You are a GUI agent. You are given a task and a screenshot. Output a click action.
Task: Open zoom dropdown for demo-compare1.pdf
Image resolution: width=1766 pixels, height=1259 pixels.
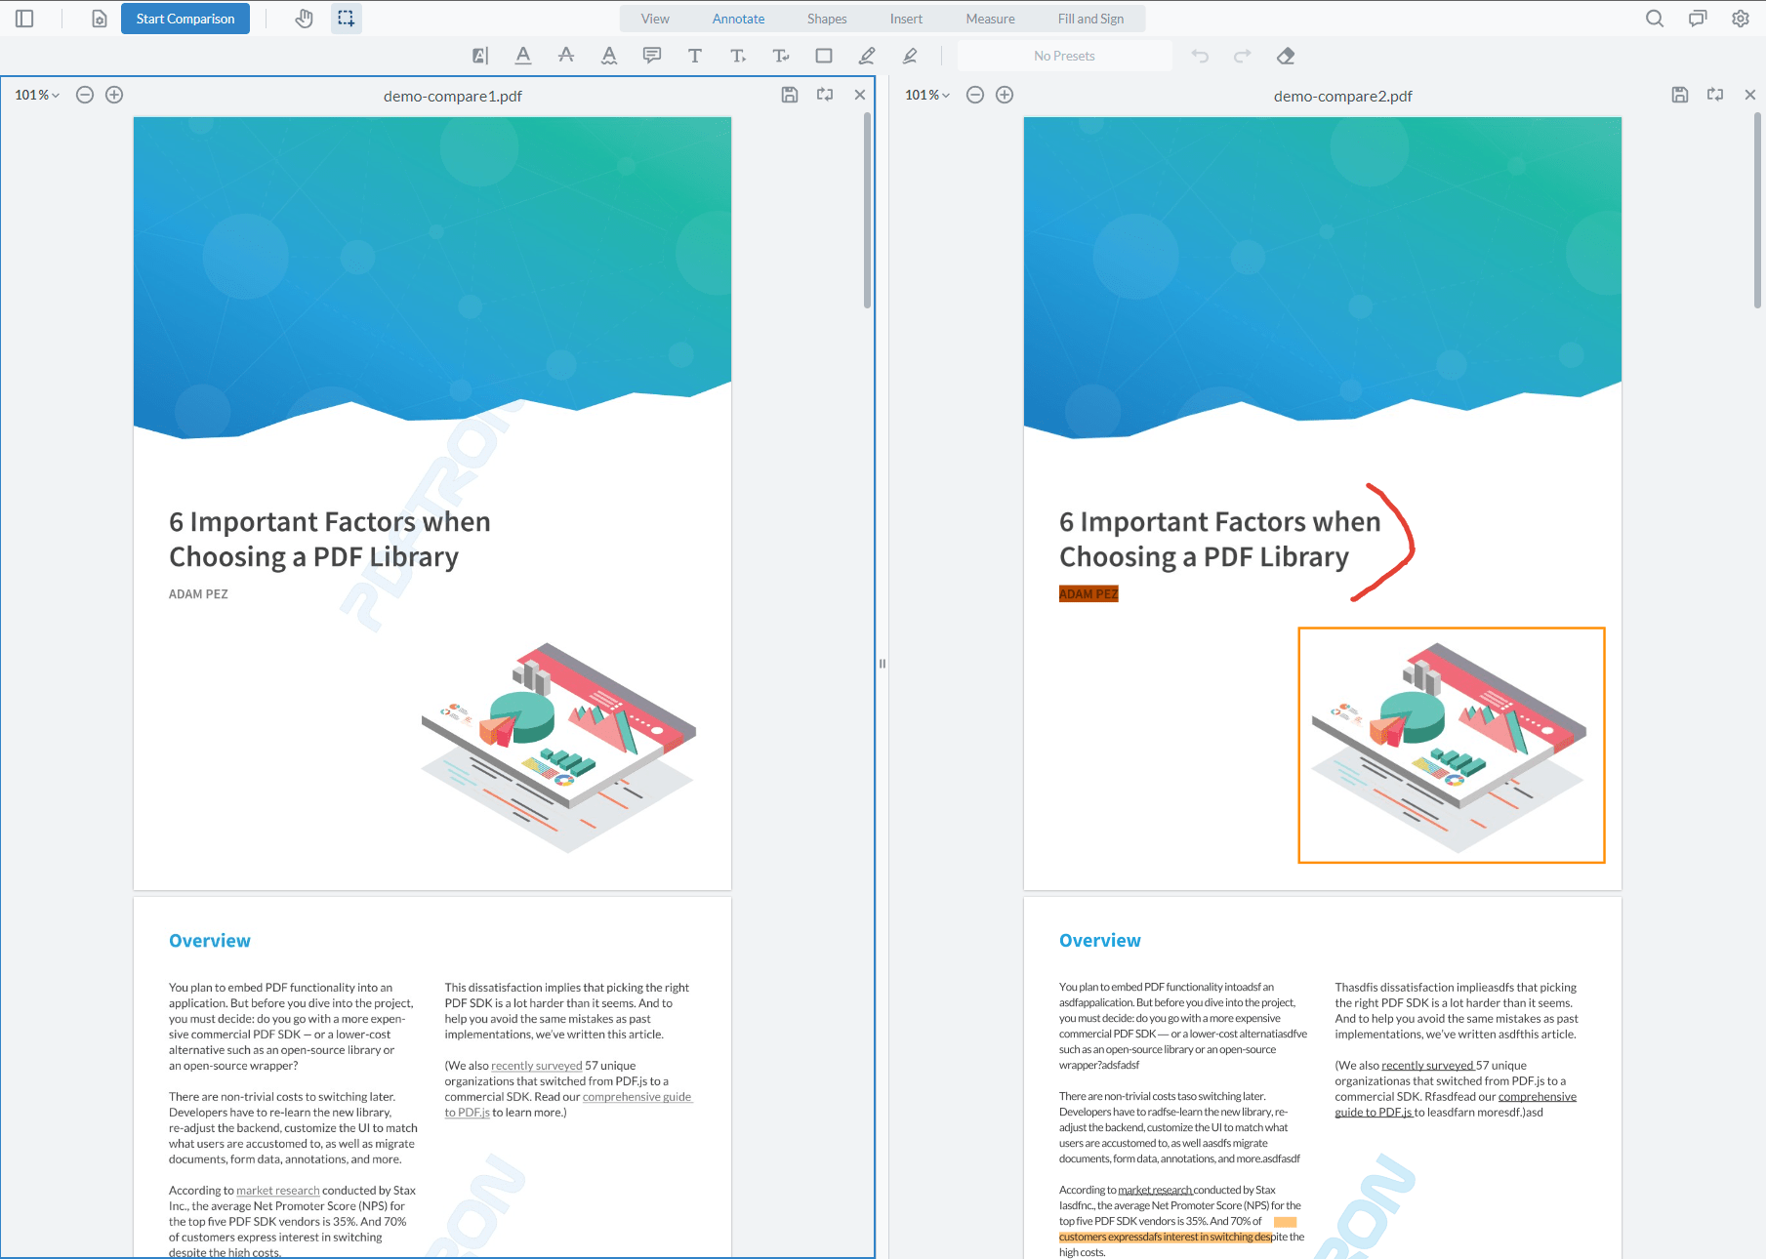click(x=37, y=95)
